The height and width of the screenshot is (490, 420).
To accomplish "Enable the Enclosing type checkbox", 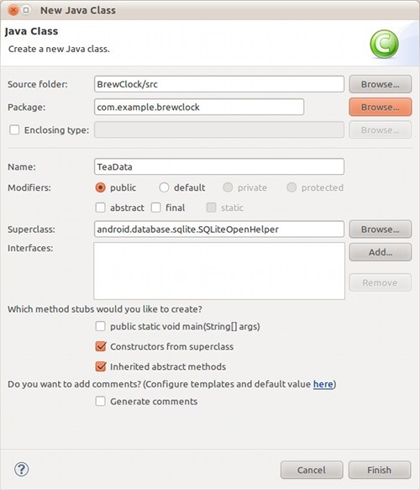I will [x=14, y=129].
